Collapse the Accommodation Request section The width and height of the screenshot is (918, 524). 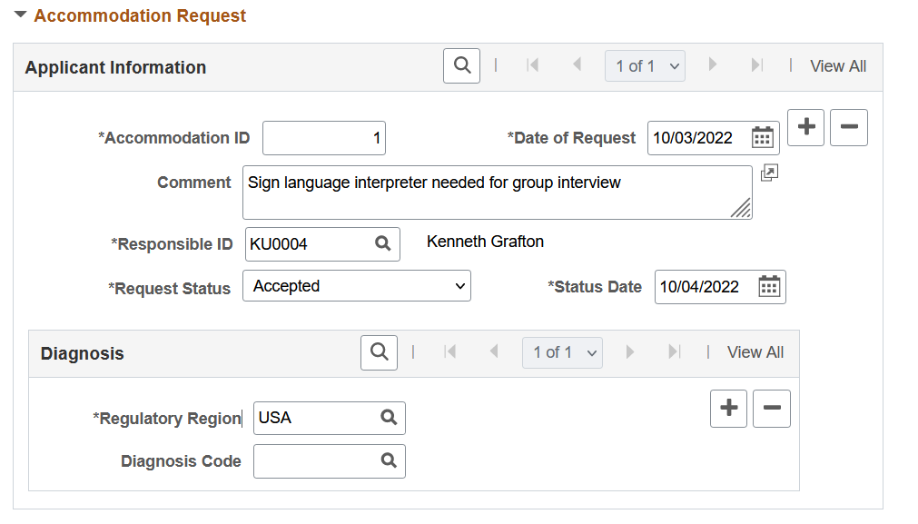(20, 15)
